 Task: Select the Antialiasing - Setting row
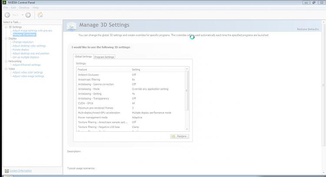tap(130, 94)
